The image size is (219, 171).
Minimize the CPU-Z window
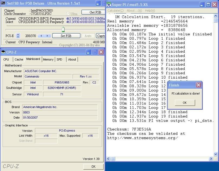[x=89, y=52]
